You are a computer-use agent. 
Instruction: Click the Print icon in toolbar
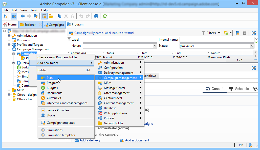click(96, 16)
